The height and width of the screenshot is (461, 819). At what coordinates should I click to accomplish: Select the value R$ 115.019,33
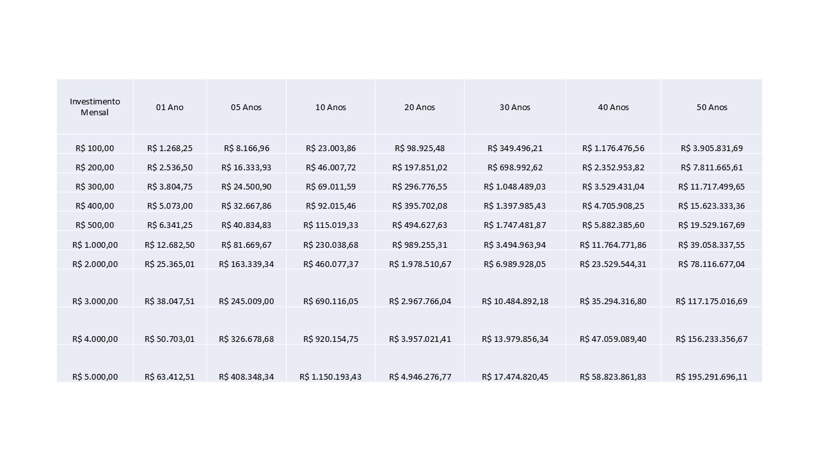331,225
